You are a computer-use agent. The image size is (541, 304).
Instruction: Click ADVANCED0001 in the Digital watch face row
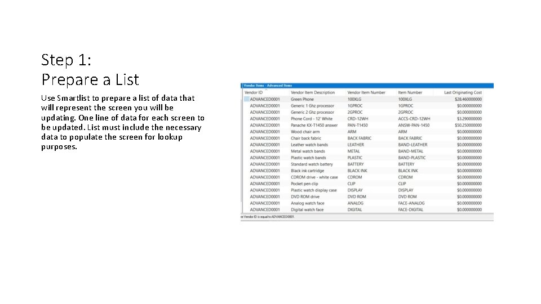coord(265,210)
